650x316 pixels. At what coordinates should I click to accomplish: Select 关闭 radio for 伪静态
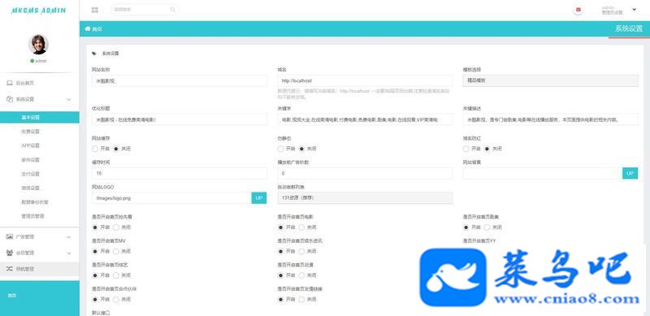(x=301, y=149)
